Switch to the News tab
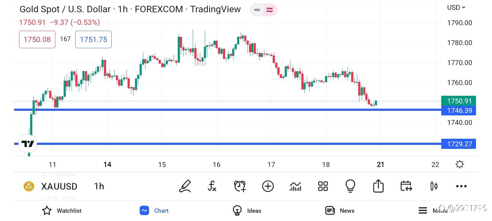The height and width of the screenshot is (221, 492). [340, 211]
